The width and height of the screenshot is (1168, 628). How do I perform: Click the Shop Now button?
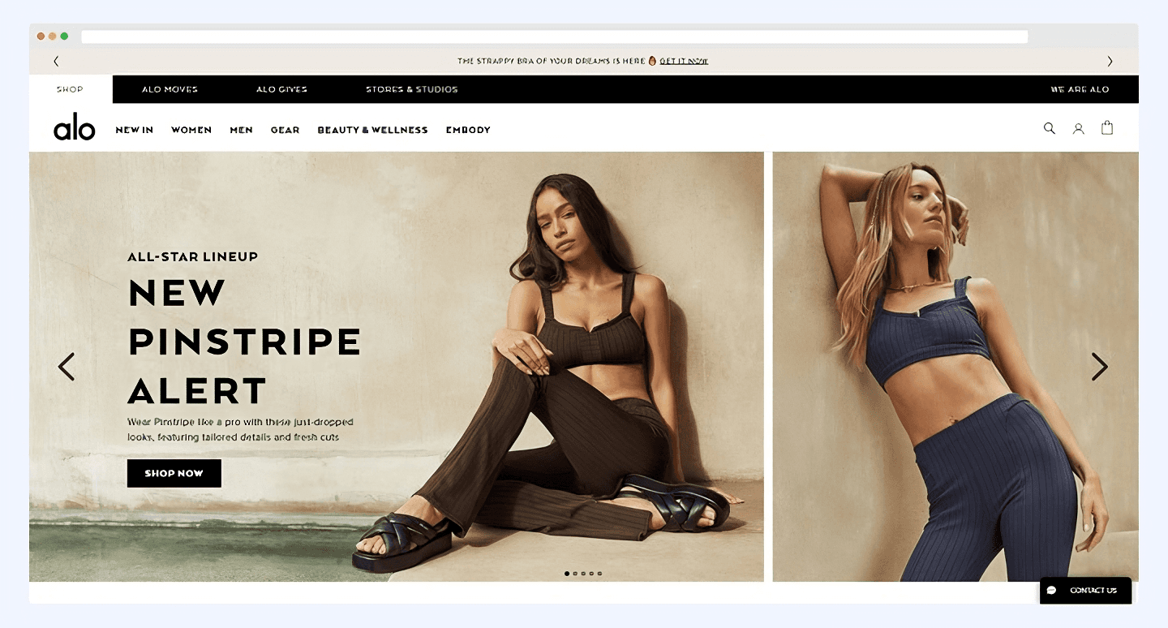pyautogui.click(x=174, y=473)
